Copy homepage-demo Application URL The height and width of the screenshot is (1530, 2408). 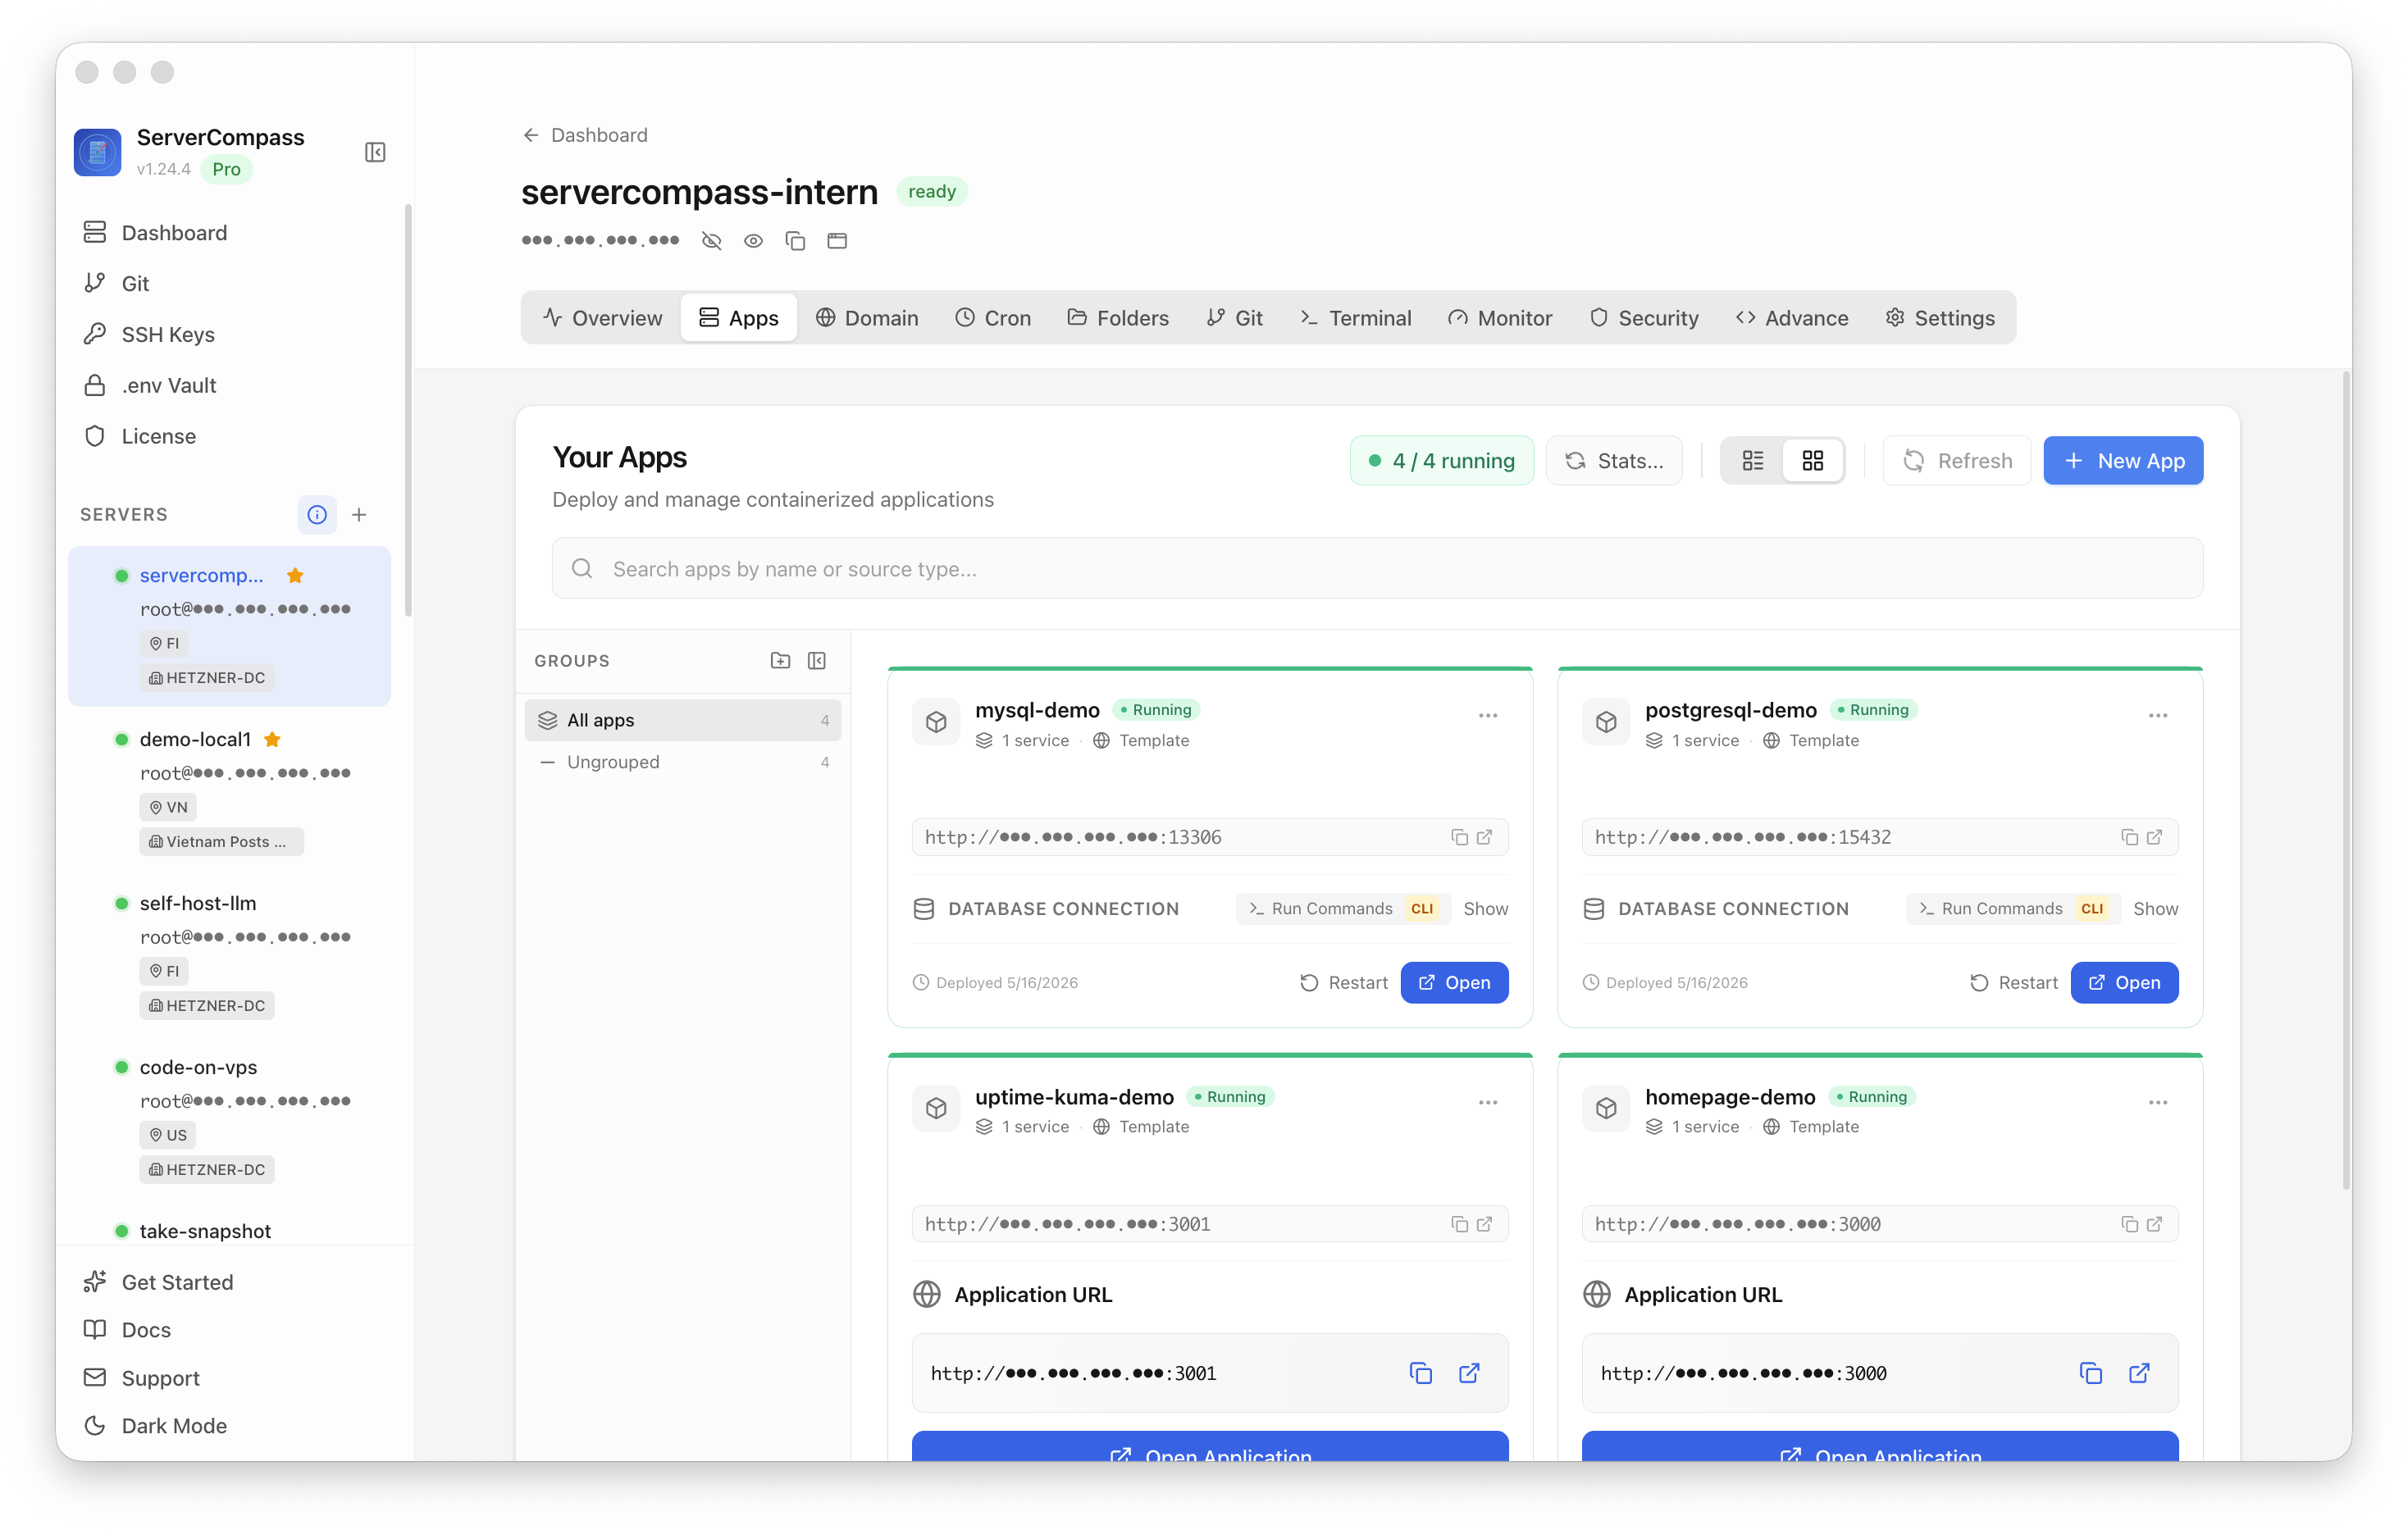[x=2090, y=1374]
